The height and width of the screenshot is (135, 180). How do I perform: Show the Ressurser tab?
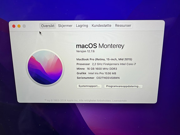pos(123,25)
